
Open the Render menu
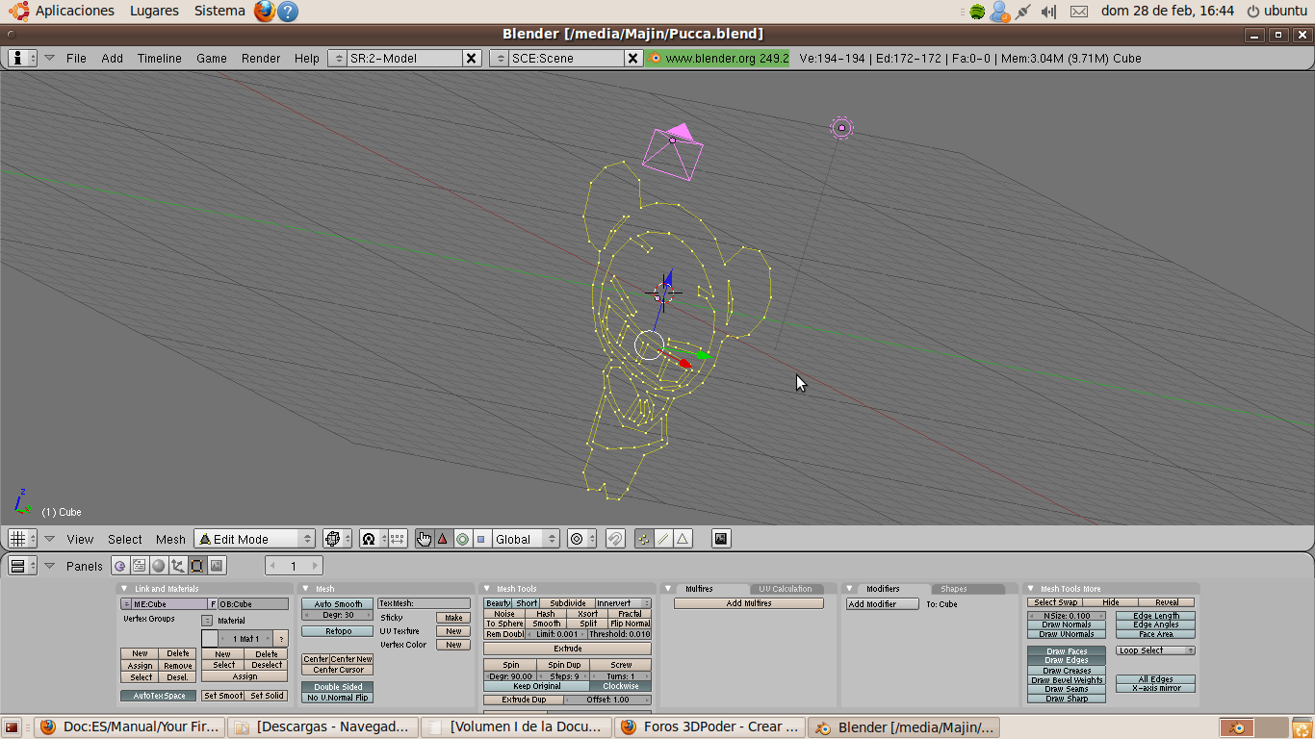[261, 58]
